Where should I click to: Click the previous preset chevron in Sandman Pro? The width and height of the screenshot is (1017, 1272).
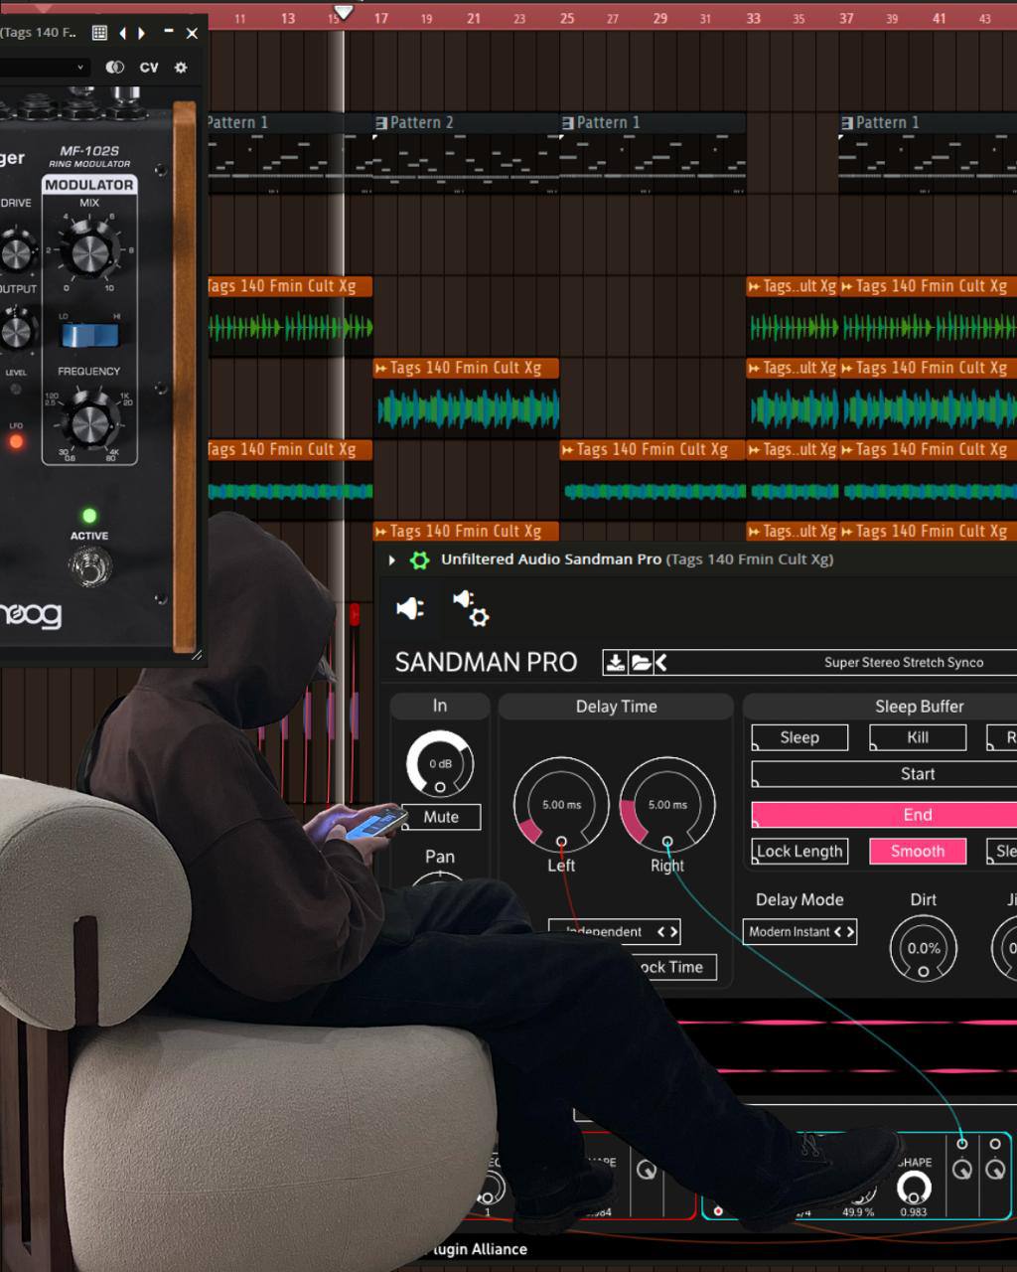[x=660, y=663]
